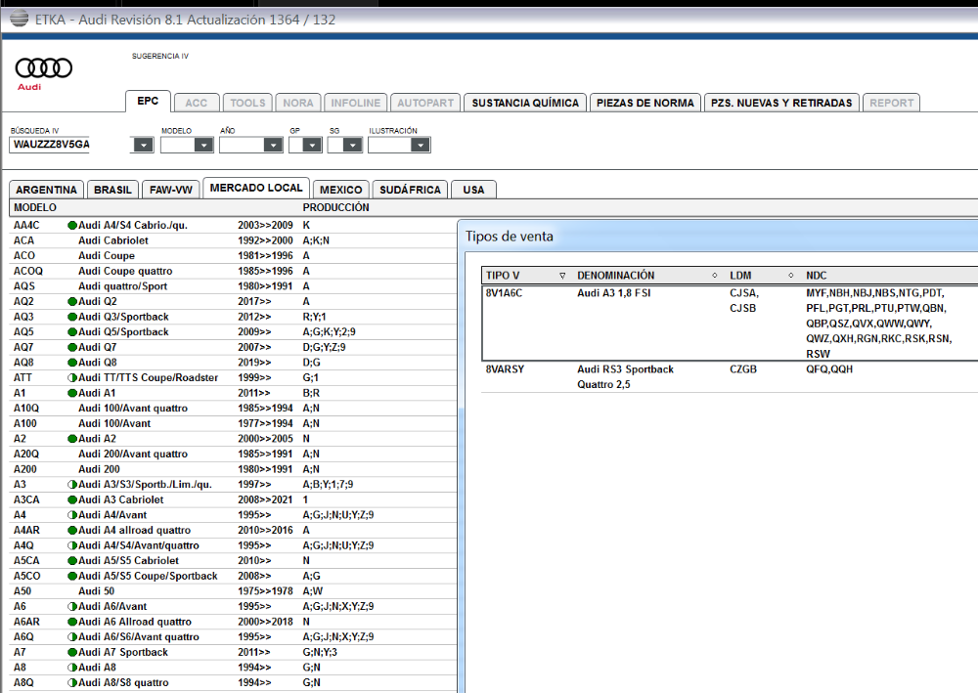Image resolution: width=978 pixels, height=693 pixels.
Task: Click the MODELO column header
Action: coord(35,207)
